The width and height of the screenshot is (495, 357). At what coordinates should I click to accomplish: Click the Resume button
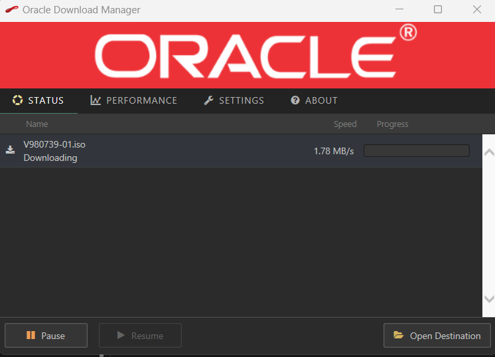140,336
